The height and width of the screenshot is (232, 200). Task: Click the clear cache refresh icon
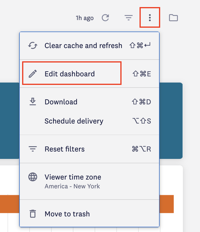32,46
